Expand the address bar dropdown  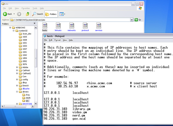(x=132, y=20)
